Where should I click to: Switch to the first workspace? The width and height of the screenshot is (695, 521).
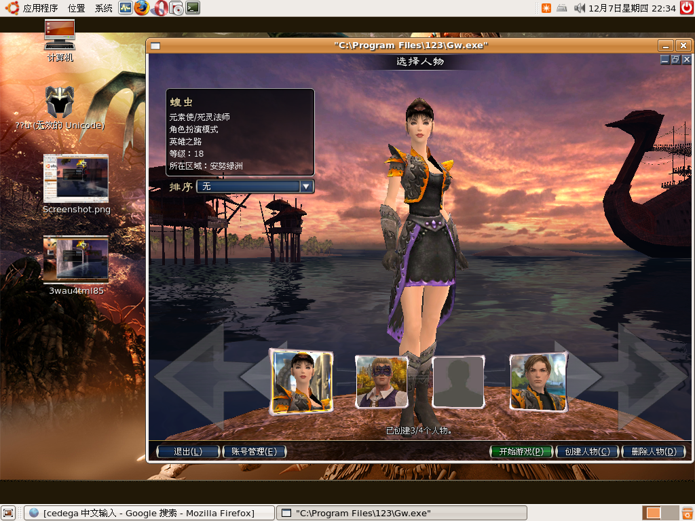[x=653, y=513]
